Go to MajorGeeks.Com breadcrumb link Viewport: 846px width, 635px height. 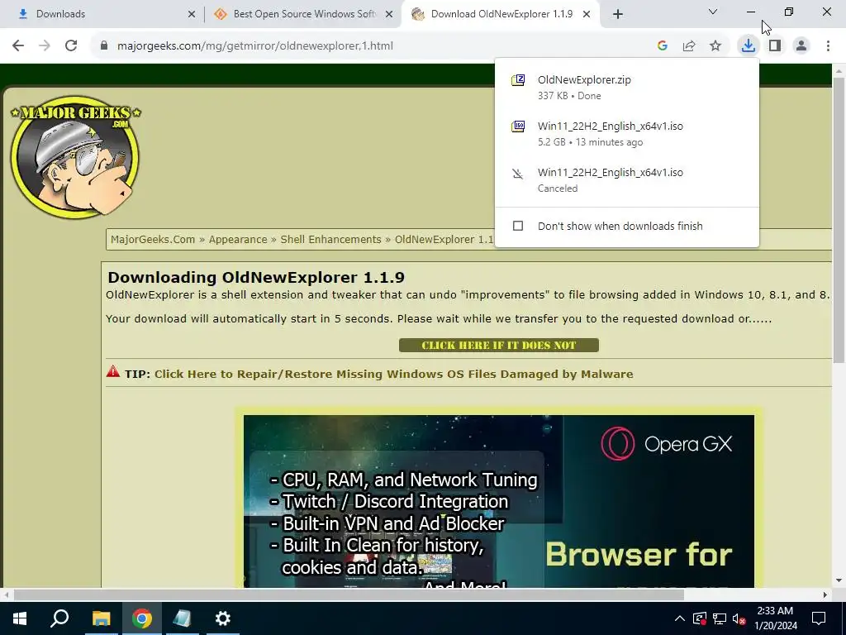(153, 239)
